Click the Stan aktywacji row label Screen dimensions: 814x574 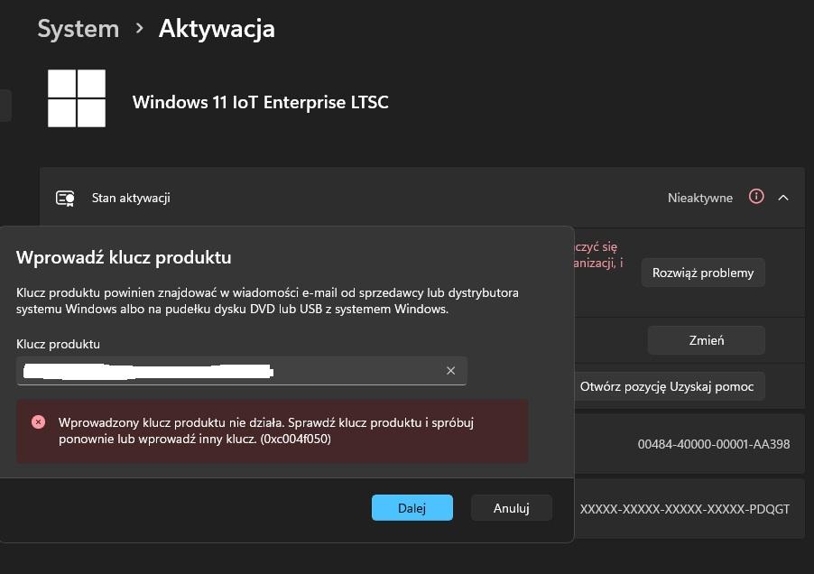[131, 198]
